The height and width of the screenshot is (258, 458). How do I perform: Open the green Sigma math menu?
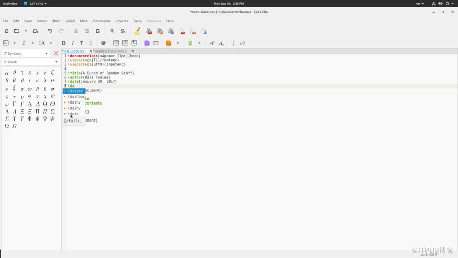coord(190,43)
